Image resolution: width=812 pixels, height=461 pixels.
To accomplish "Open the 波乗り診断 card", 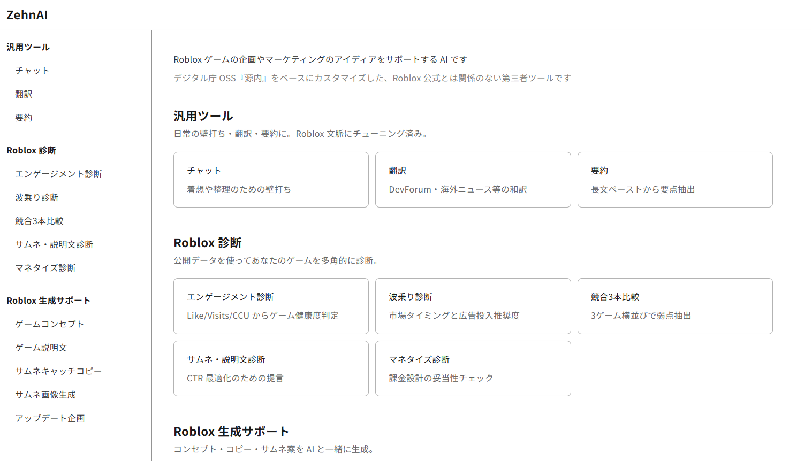I will [x=473, y=306].
